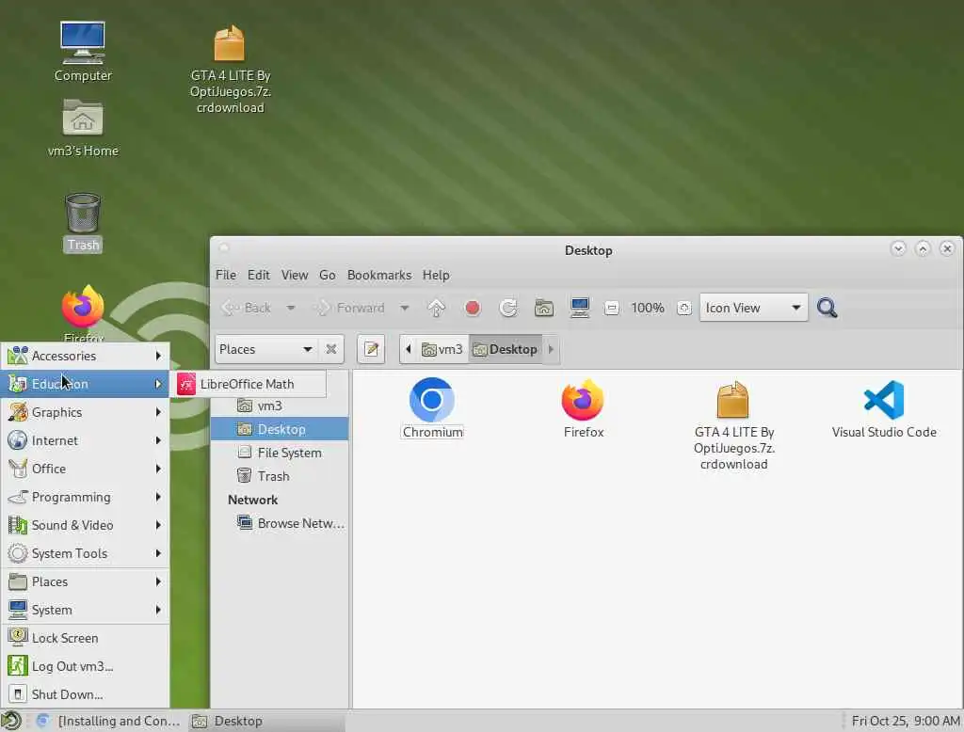Image resolution: width=964 pixels, height=732 pixels.
Task: Switch to the Installing and Con... taskbar window
Action: [x=108, y=721]
